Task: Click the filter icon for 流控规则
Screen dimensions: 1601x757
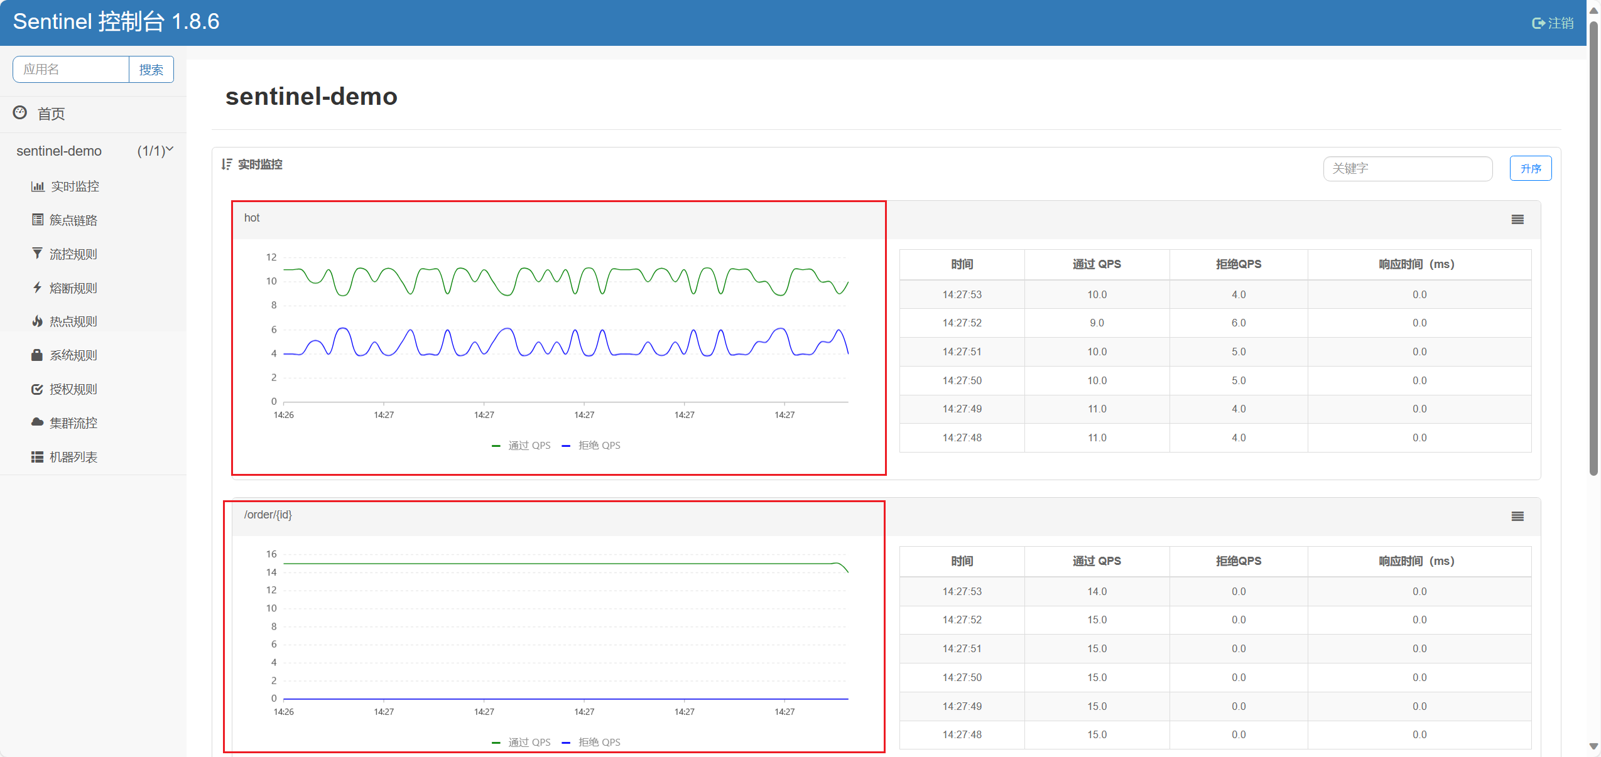Action: coord(38,254)
